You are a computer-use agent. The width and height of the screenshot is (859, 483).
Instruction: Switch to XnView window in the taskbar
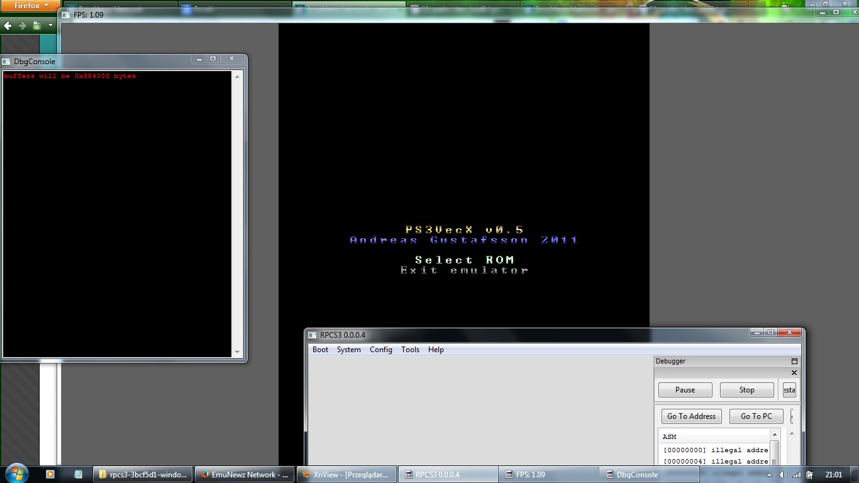coord(345,475)
